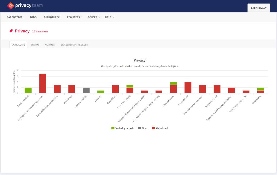Toggle the red Onbekend legend marker
The width and height of the screenshot is (277, 175).
pyautogui.click(x=154, y=128)
